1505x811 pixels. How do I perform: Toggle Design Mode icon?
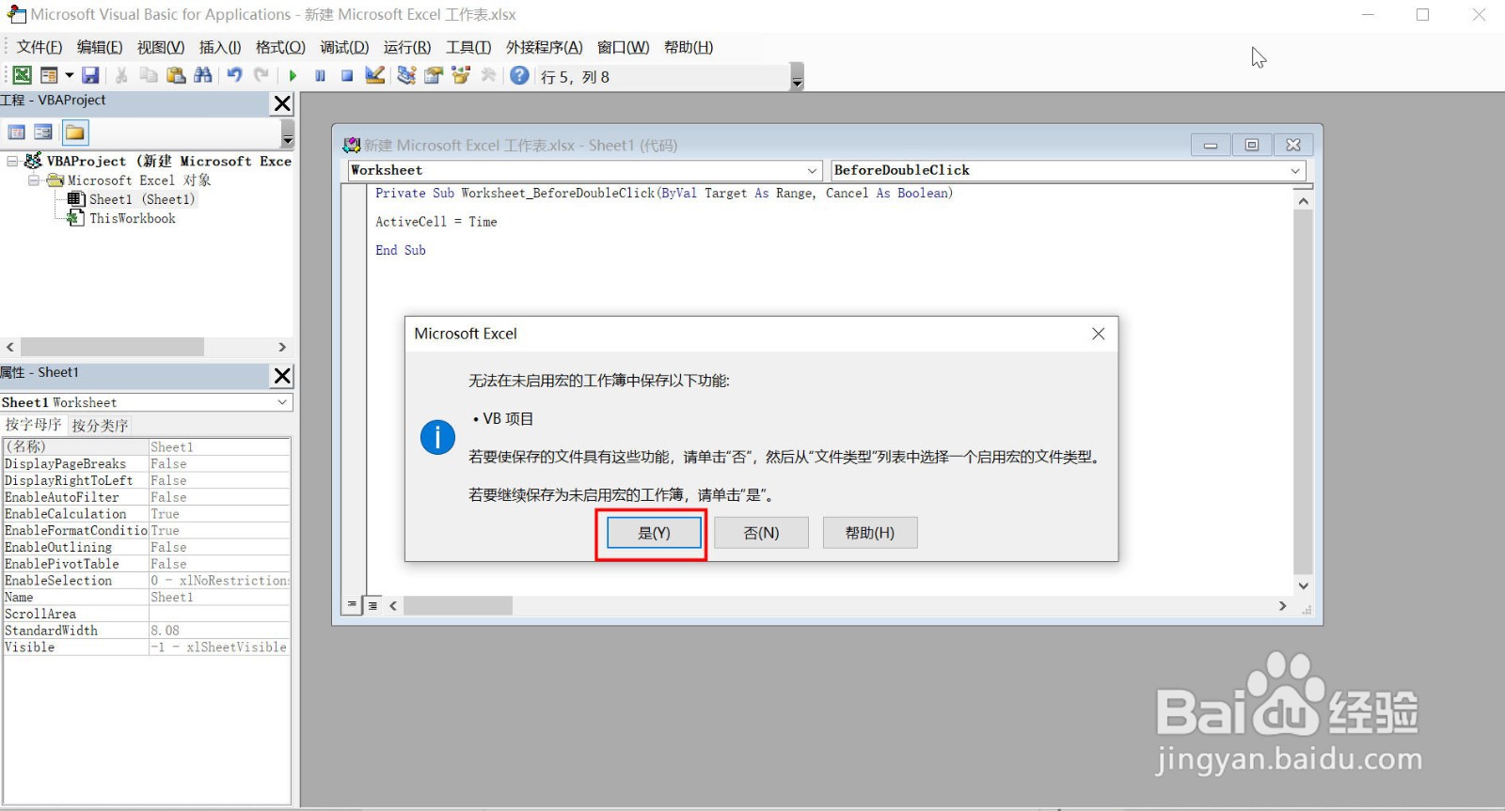tap(374, 75)
